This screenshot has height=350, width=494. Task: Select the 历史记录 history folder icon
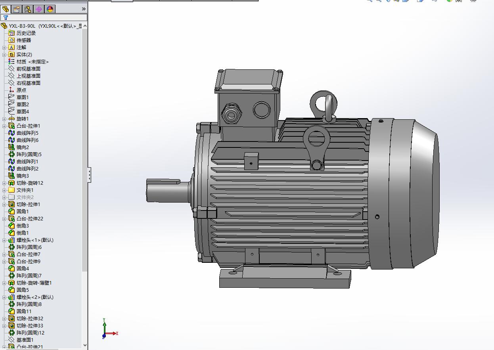(11, 33)
